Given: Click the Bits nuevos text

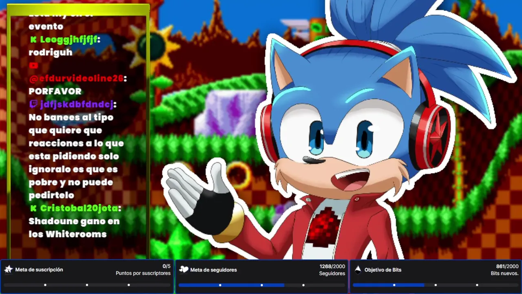Looking at the screenshot, I should (x=505, y=273).
